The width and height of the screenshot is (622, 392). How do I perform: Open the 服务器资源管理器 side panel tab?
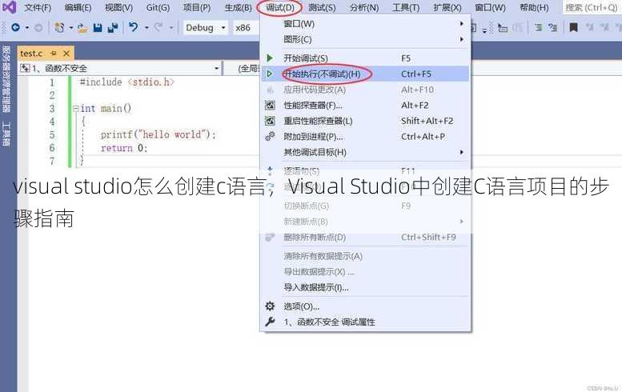pyautogui.click(x=6, y=78)
